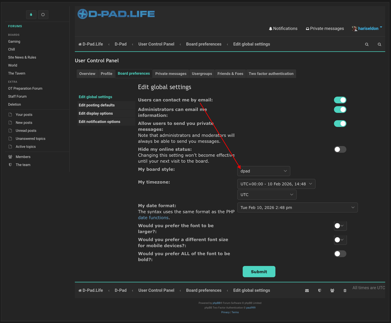The image size is (391, 323).
Task: Open the World board
Action: pyautogui.click(x=13, y=65)
